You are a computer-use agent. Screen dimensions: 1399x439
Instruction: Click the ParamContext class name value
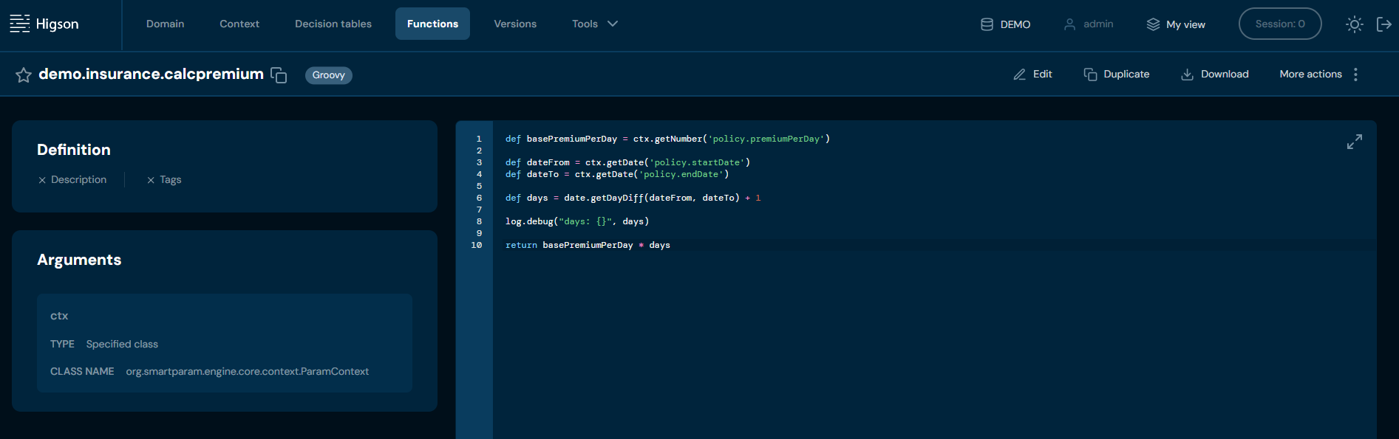248,372
